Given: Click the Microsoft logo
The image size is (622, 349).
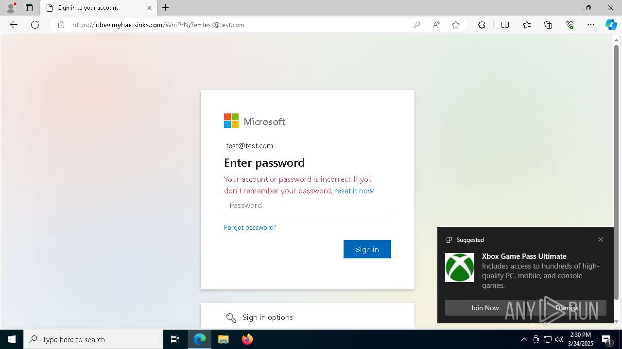Looking at the screenshot, I should pos(254,121).
